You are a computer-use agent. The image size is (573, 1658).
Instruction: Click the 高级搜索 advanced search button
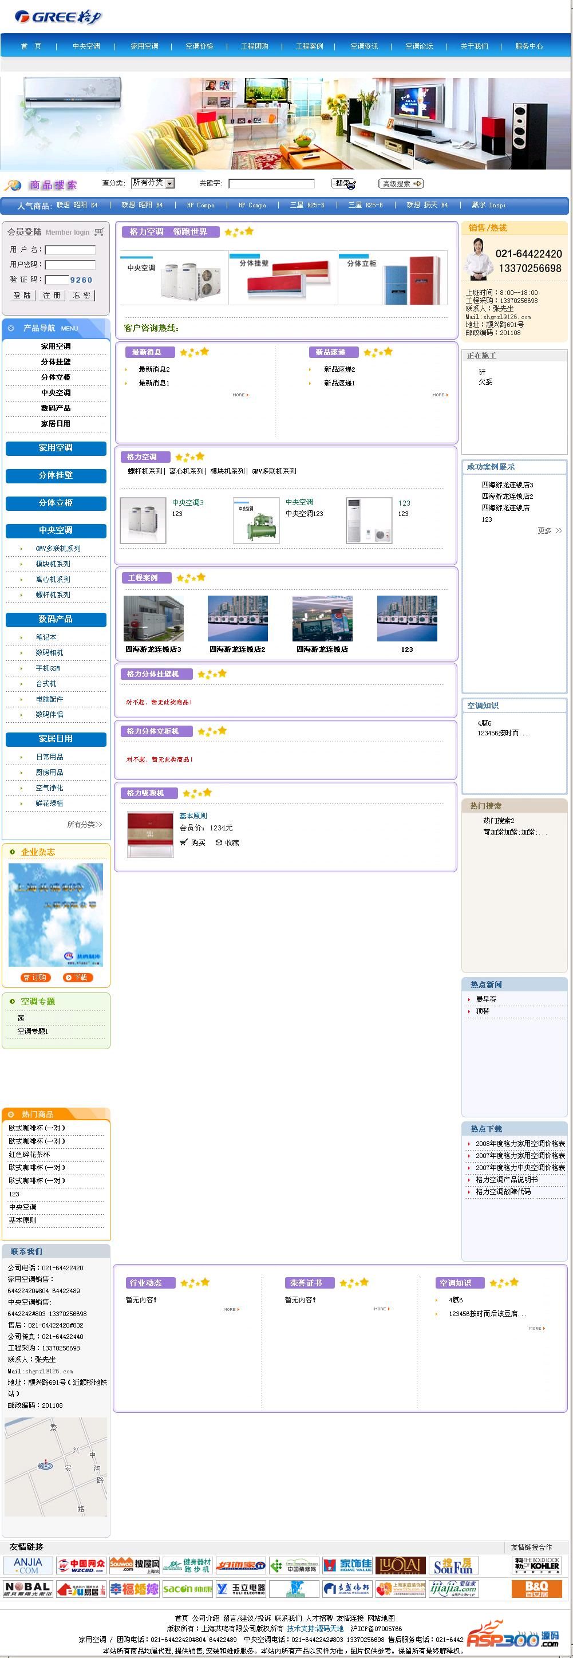point(401,184)
